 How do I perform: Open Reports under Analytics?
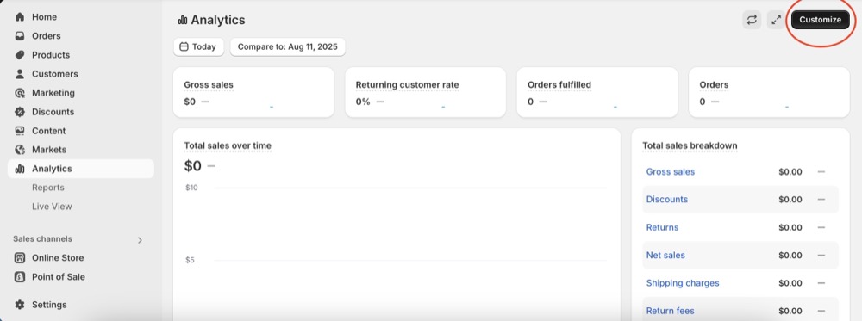(47, 188)
